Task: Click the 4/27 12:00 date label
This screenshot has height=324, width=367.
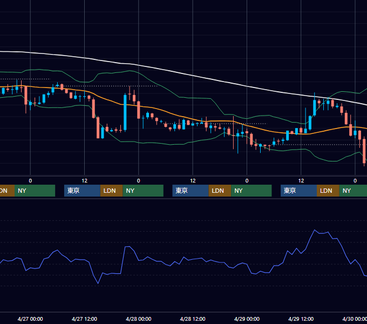Action: pos(84,319)
